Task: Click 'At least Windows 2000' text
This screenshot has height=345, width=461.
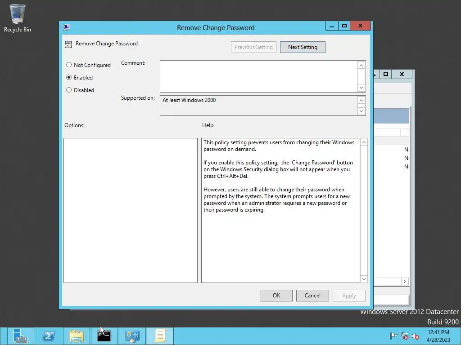Action: pos(189,100)
